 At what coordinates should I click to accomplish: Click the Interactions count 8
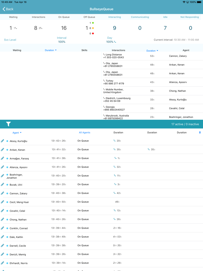click(x=36, y=28)
